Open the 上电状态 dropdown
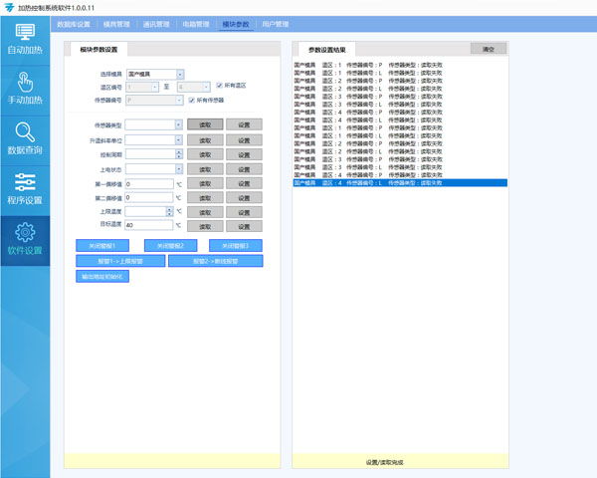597x478 pixels. coord(179,169)
